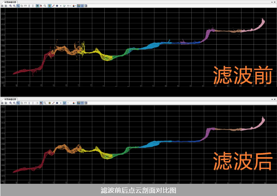Viewport: 277px width, 196px height.
Task: Go to previous section in 滤波前 toolbar
Action: pyautogui.click(x=2, y=6)
